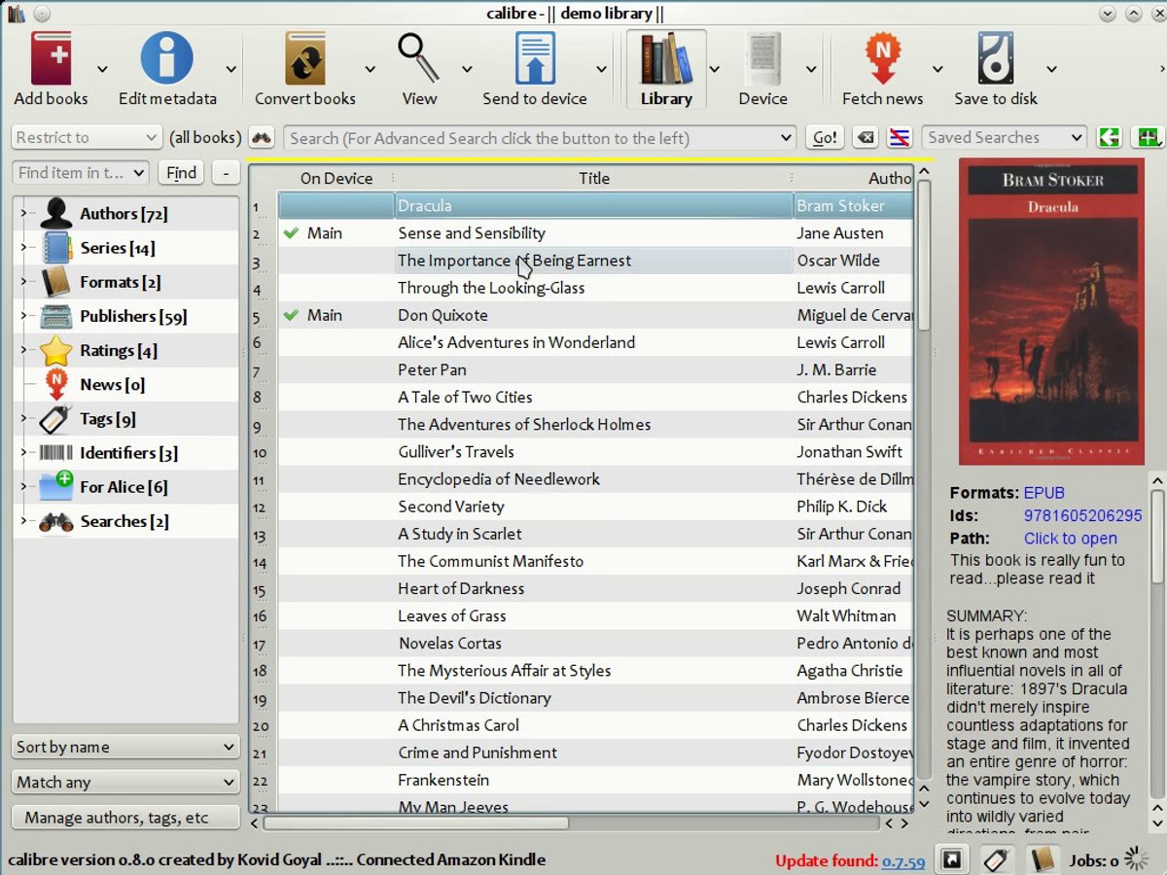Click the On Device column header
Screen dimensions: 1167x875
tap(336, 178)
